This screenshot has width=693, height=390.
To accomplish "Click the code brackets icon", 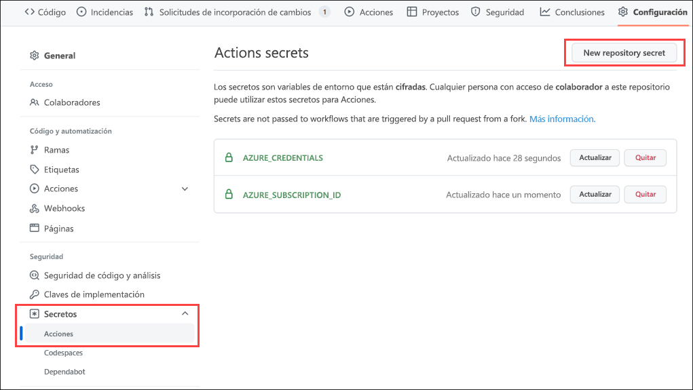I will coord(30,12).
